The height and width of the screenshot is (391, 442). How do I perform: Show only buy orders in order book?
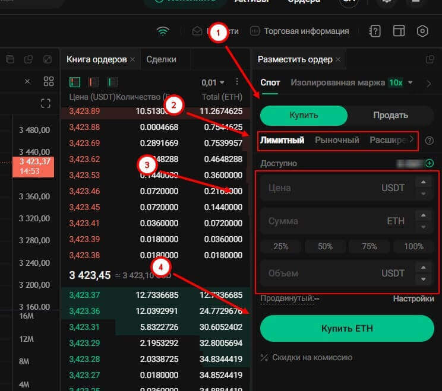click(112, 82)
